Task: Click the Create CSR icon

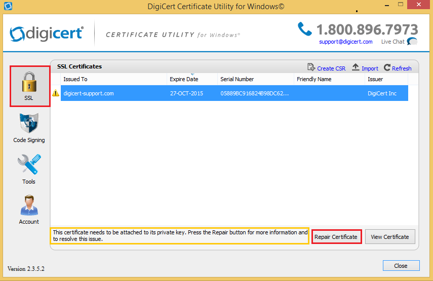Action: point(311,68)
